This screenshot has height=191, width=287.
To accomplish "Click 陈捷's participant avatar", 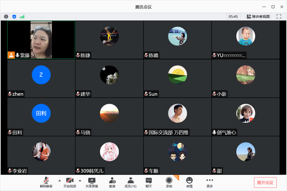I will (x=109, y=36).
